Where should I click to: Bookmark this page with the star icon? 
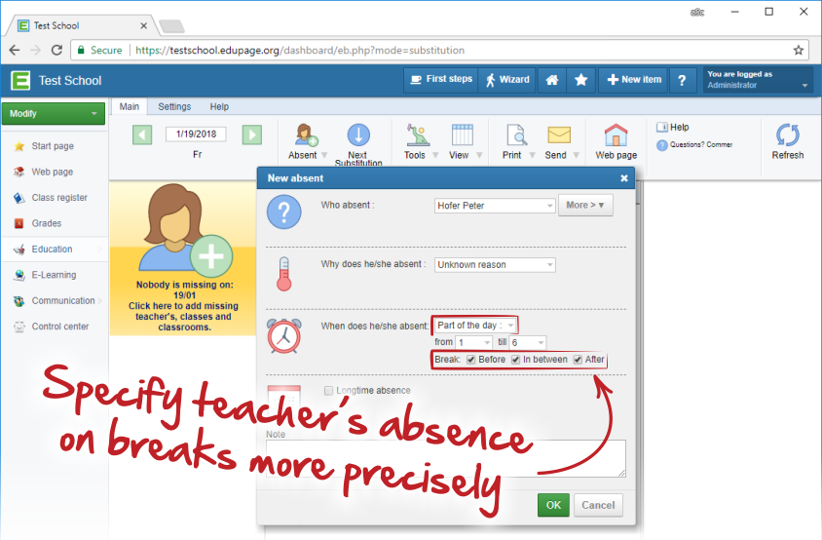pyautogui.click(x=798, y=50)
